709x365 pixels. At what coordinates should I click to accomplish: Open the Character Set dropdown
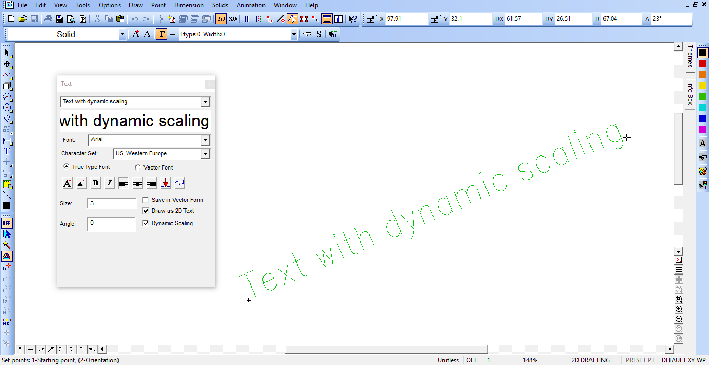205,154
